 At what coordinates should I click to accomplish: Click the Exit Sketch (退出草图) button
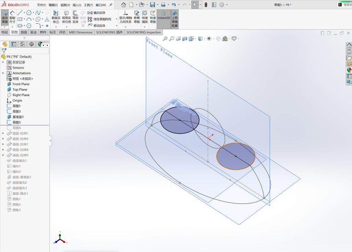pyautogui.click(x=5, y=17)
